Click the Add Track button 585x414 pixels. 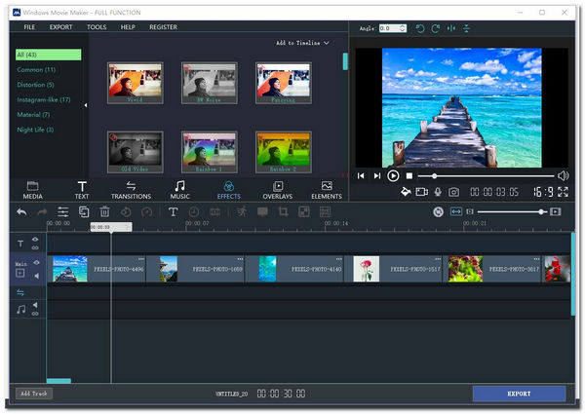[34, 394]
